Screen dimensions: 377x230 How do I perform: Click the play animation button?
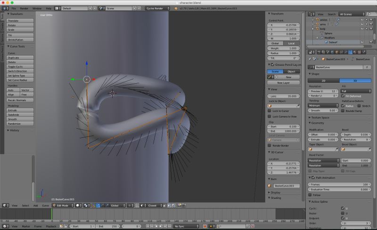tap(161, 226)
